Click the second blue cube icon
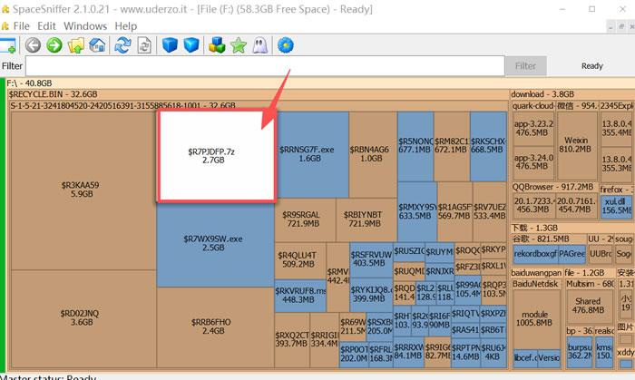This screenshot has height=380, width=635. [190, 45]
